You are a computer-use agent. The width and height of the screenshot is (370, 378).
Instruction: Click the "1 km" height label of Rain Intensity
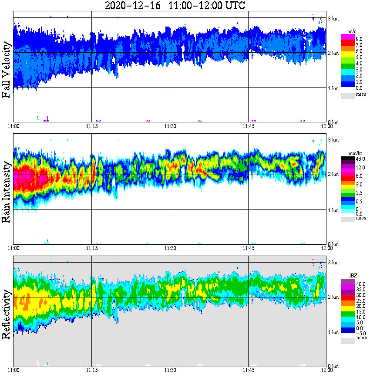click(333, 210)
